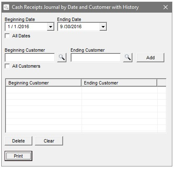Click the Clear button
Viewport: 174px width, 169px height.
pos(49,141)
